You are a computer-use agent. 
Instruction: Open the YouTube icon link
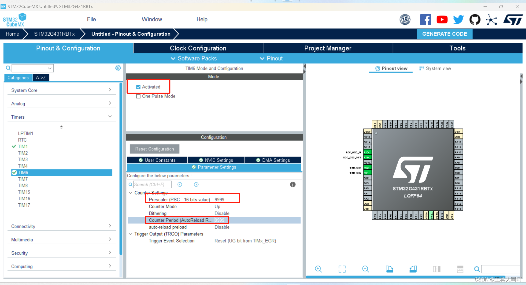click(x=442, y=20)
